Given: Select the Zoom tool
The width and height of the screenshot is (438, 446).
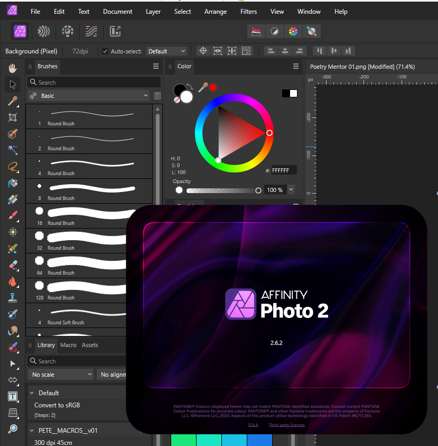Looking at the screenshot, I should [x=12, y=429].
